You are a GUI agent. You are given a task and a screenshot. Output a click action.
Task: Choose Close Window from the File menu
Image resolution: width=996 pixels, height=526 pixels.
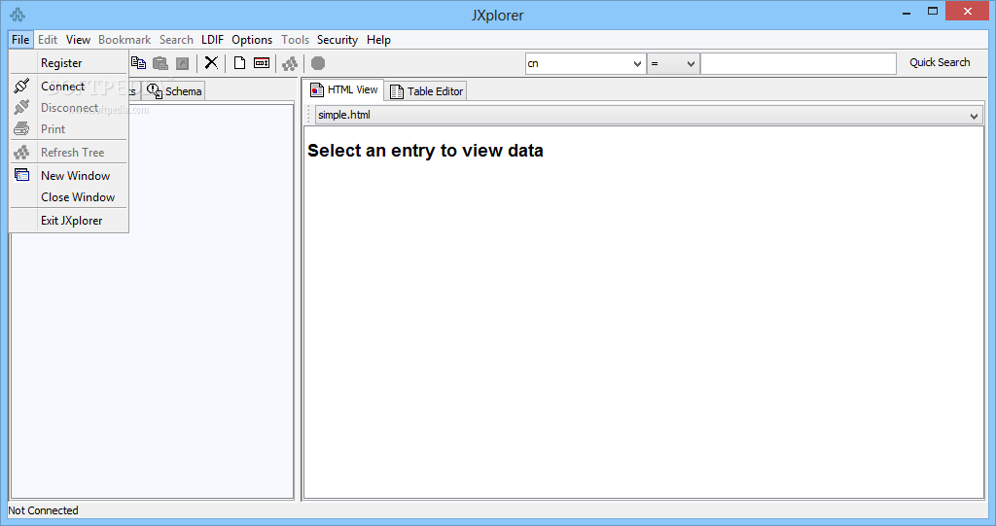click(69, 197)
